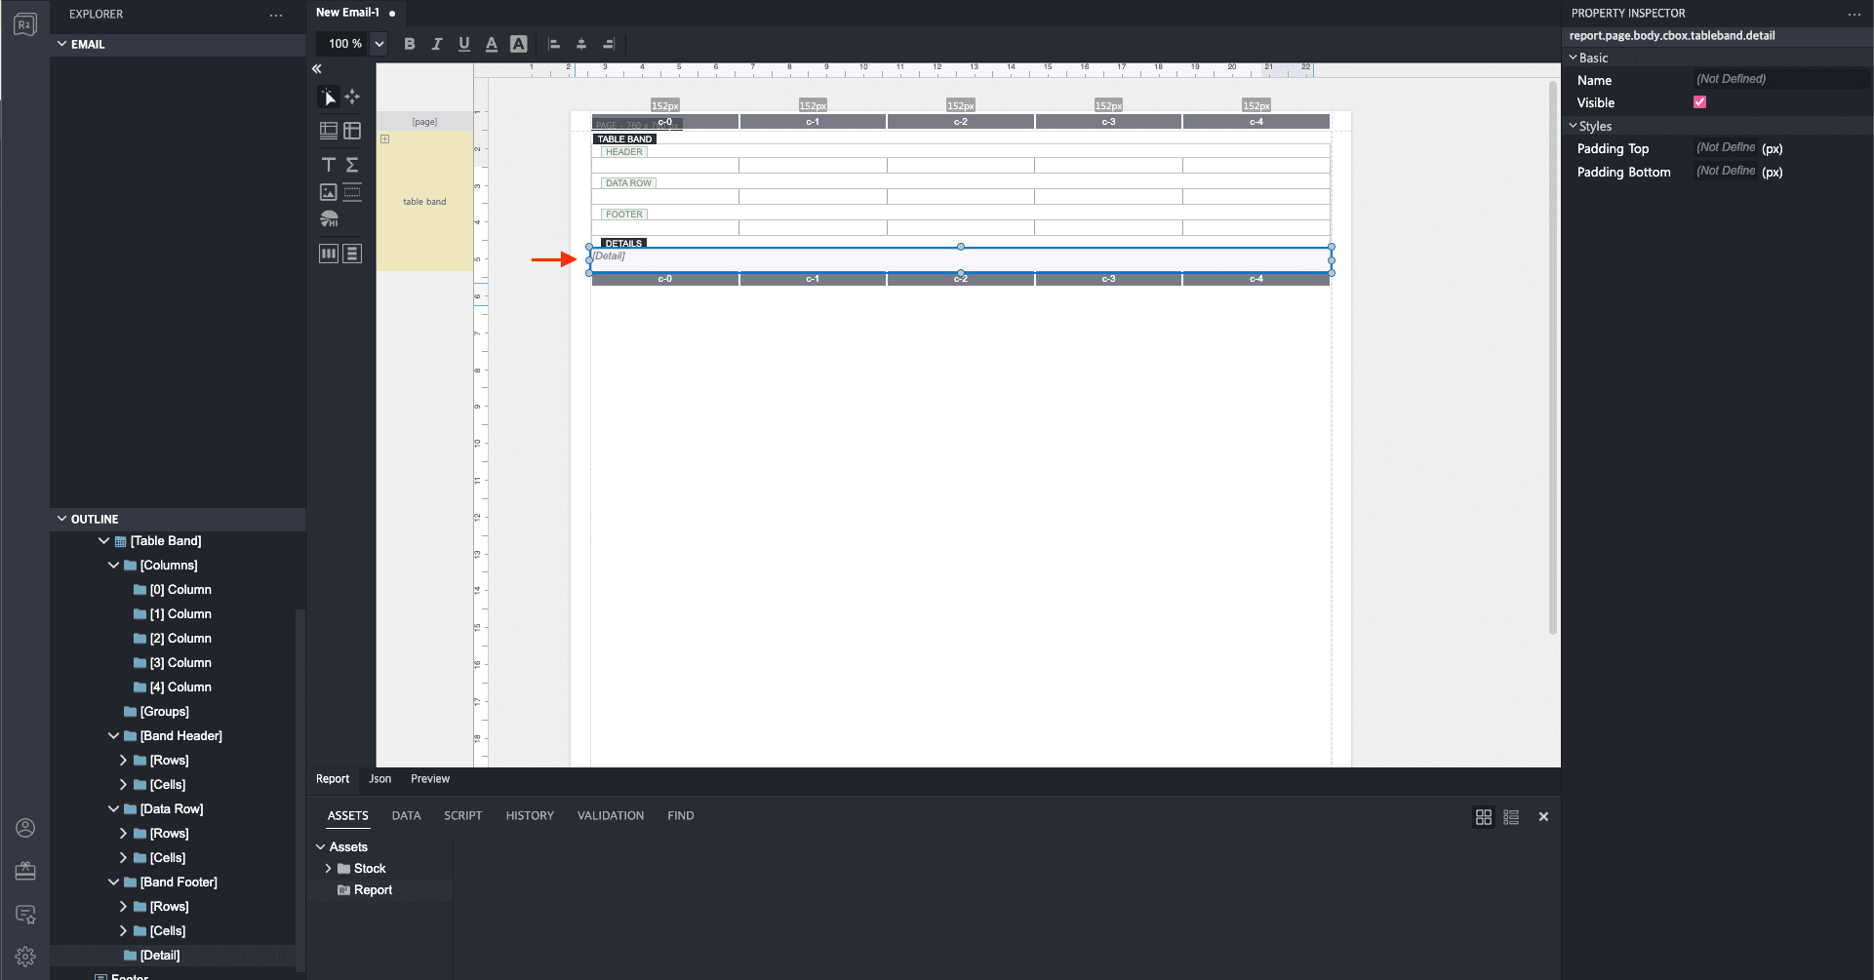Select the move/pan tool
The image size is (1874, 980).
coord(352,97)
